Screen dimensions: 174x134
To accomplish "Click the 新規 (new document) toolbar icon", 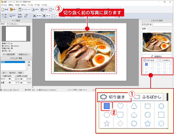I will [5, 10].
